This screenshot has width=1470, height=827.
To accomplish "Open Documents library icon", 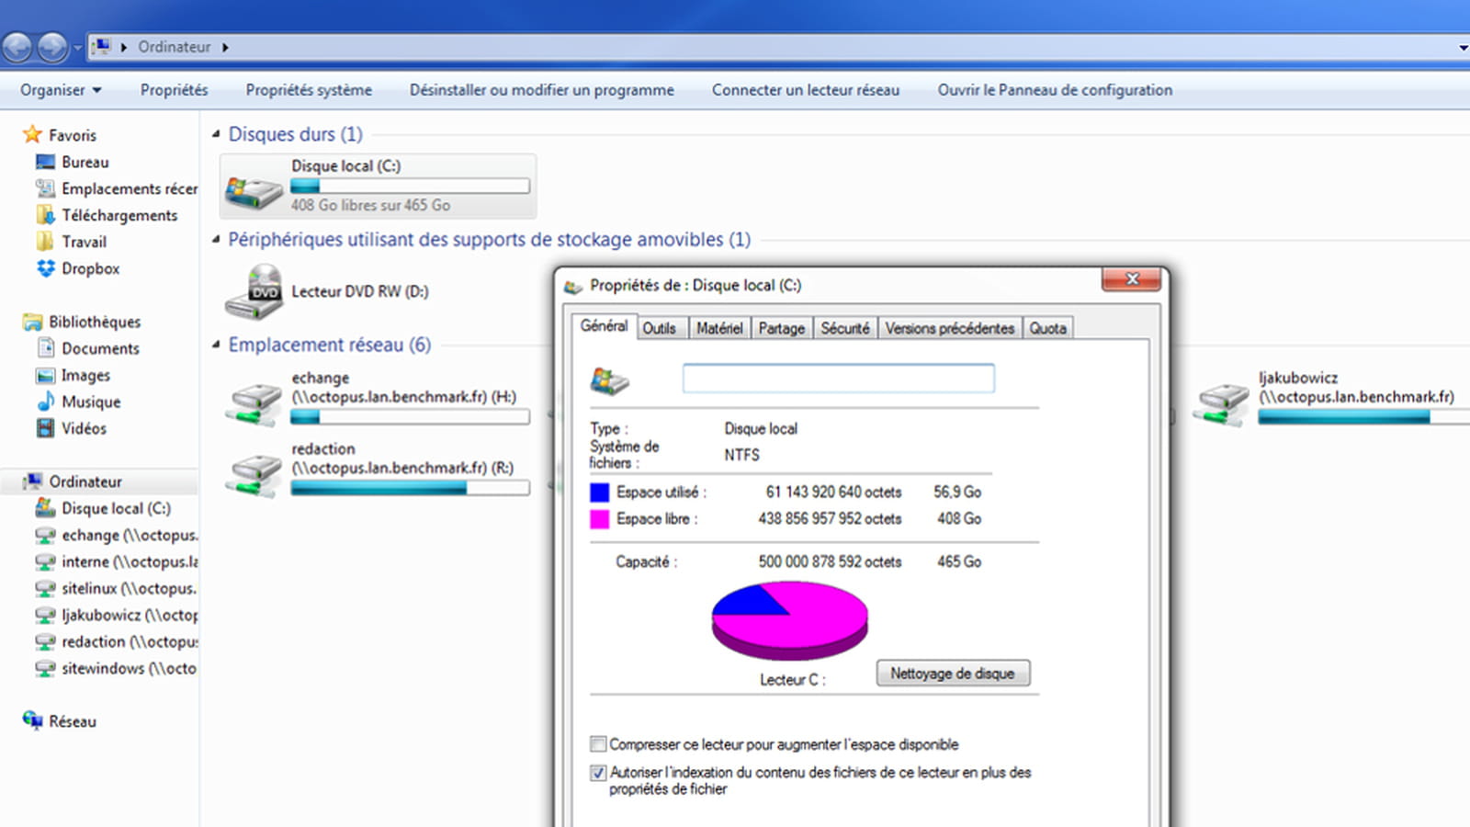I will coord(45,348).
